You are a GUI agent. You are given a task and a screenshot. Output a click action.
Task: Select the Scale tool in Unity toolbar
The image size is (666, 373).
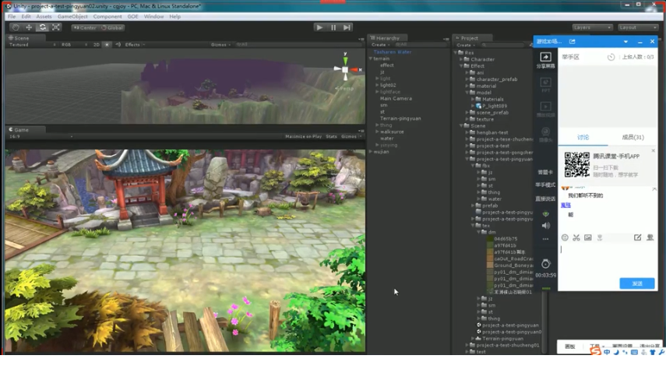pyautogui.click(x=55, y=27)
